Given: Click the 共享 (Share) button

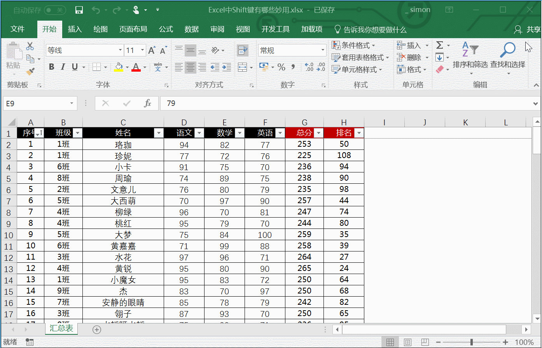Looking at the screenshot, I should [x=532, y=29].
